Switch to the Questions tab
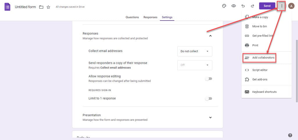 click(132, 17)
